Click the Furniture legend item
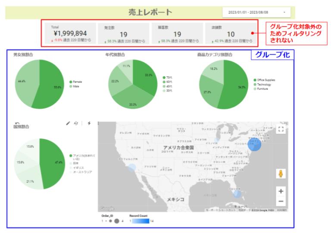 click(261, 89)
